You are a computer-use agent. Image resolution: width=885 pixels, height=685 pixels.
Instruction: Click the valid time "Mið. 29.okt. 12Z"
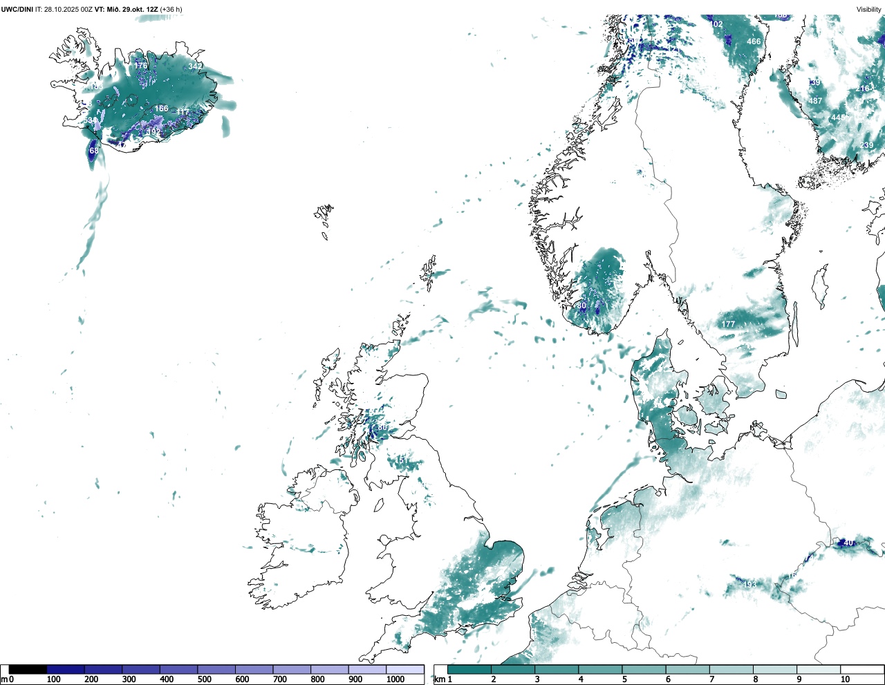[x=132, y=9]
